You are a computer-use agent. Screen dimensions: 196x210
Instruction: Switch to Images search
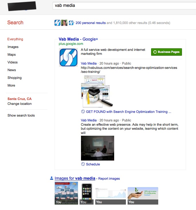(13, 47)
